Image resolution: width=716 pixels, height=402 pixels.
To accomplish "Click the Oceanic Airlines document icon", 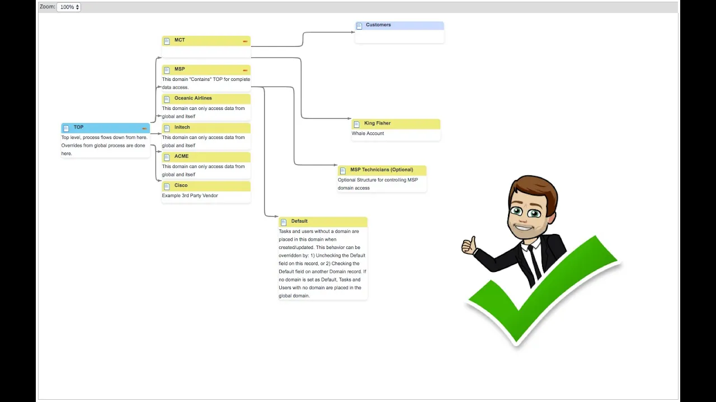I will click(167, 98).
